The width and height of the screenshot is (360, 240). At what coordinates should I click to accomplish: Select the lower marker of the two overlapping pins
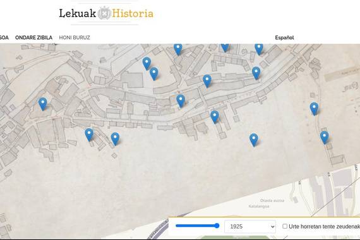(154, 73)
